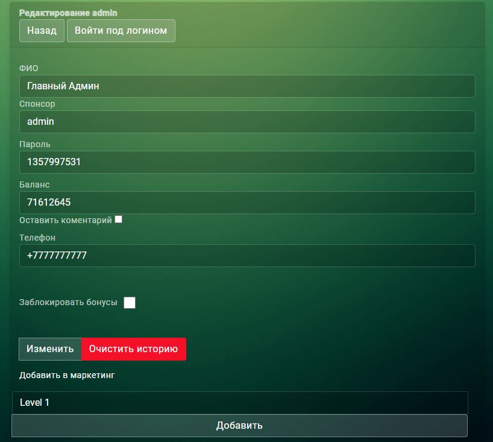
Task: Open Войти под логином
Action: [121, 31]
